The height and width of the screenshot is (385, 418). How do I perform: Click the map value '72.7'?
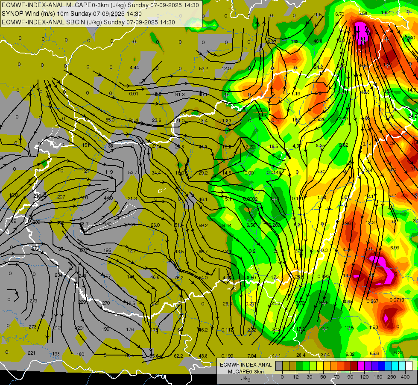pyautogui.click(x=132, y=251)
